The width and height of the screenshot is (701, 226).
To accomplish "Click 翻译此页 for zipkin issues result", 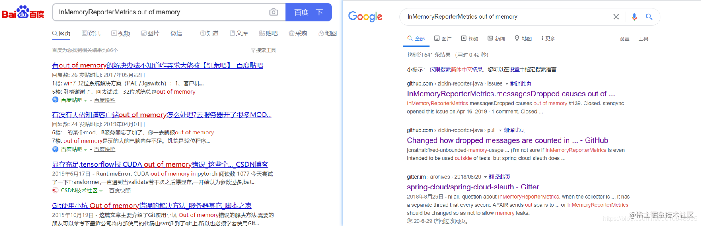I will 521,83.
